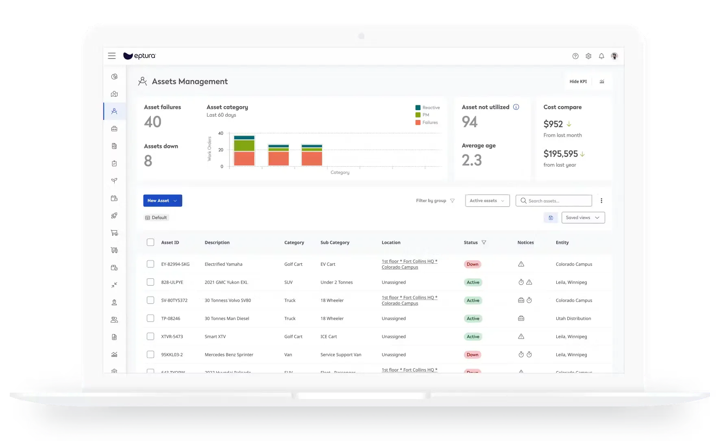This screenshot has width=723, height=441.
Task: Select the Default view chip
Action: point(156,217)
